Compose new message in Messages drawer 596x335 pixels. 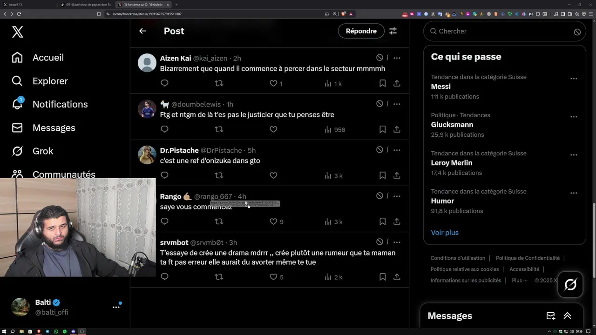pyautogui.click(x=551, y=316)
